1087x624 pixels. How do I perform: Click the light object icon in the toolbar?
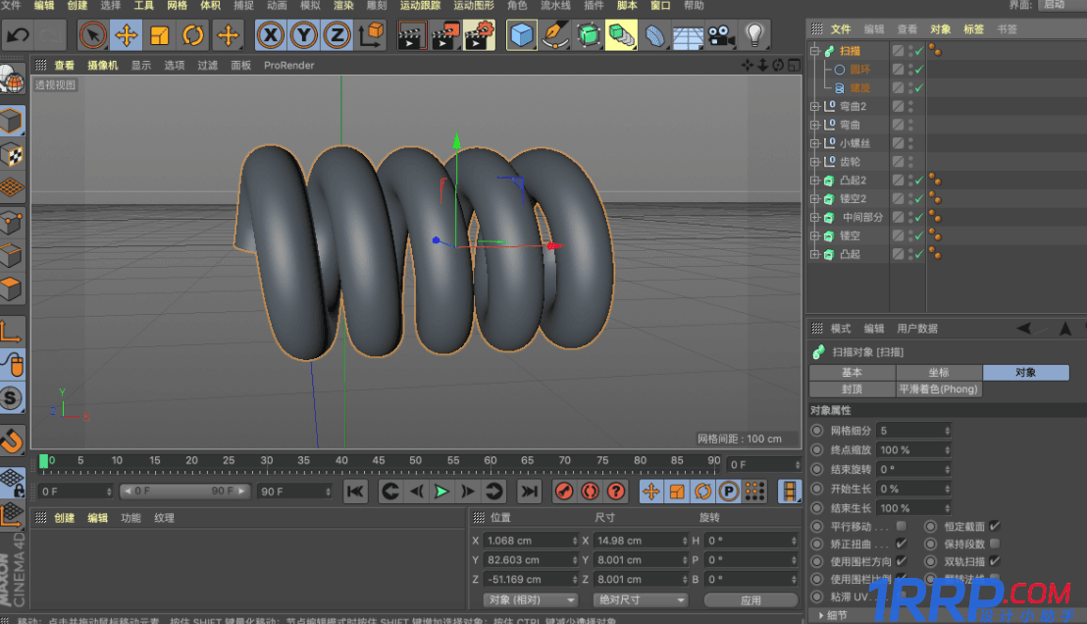point(753,35)
